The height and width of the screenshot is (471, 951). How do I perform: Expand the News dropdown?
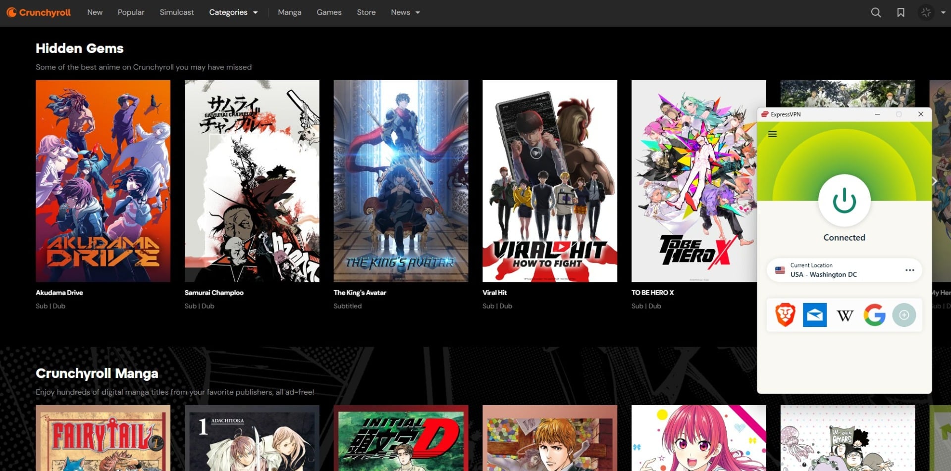point(405,12)
